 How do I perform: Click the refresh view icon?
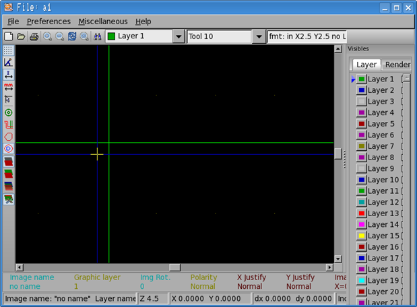(72, 36)
